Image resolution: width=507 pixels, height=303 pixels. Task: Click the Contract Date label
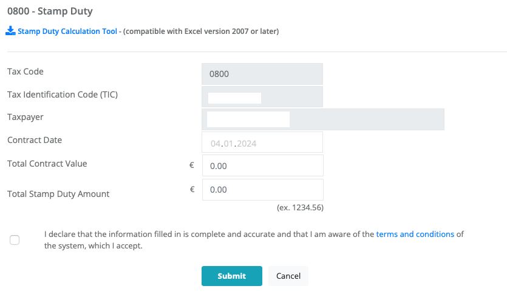click(x=35, y=140)
